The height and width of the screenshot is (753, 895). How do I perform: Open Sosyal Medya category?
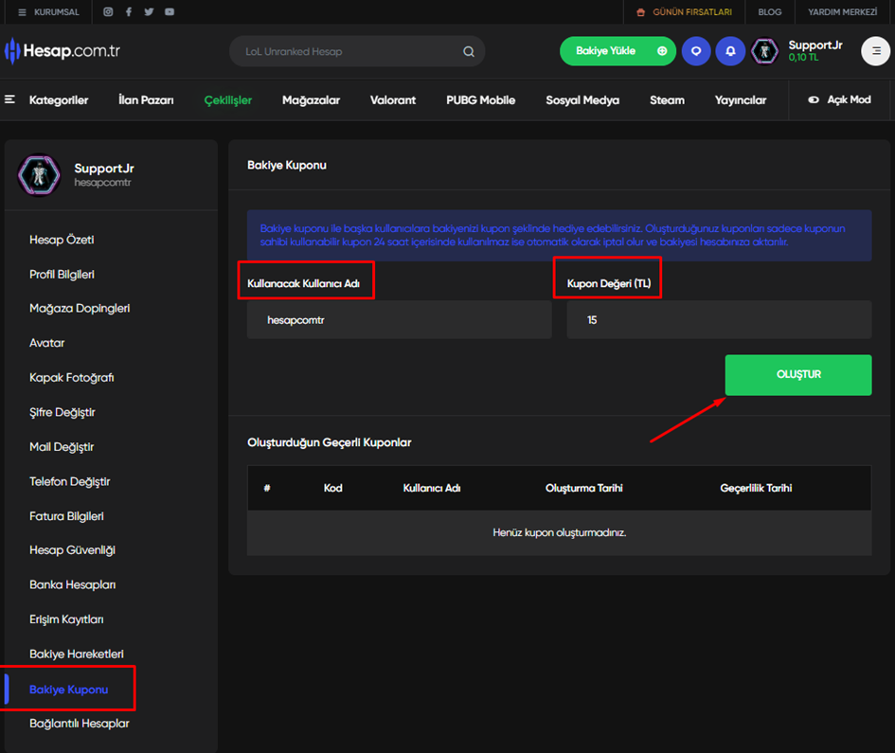tap(582, 99)
